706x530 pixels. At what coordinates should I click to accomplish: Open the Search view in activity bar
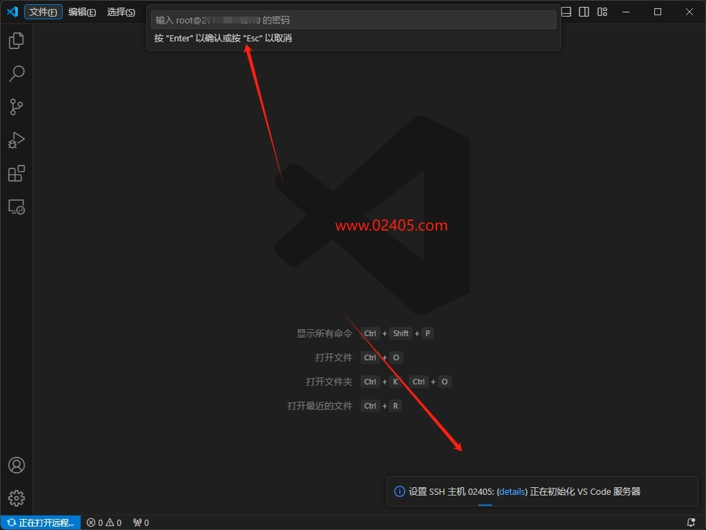coord(17,73)
